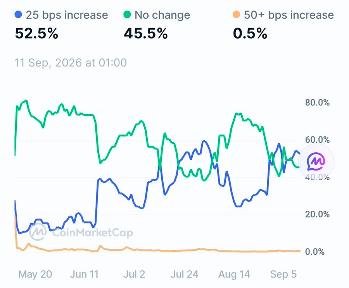Click the 0.5% probability value
Screen dimensions: 349x288
click(x=250, y=34)
